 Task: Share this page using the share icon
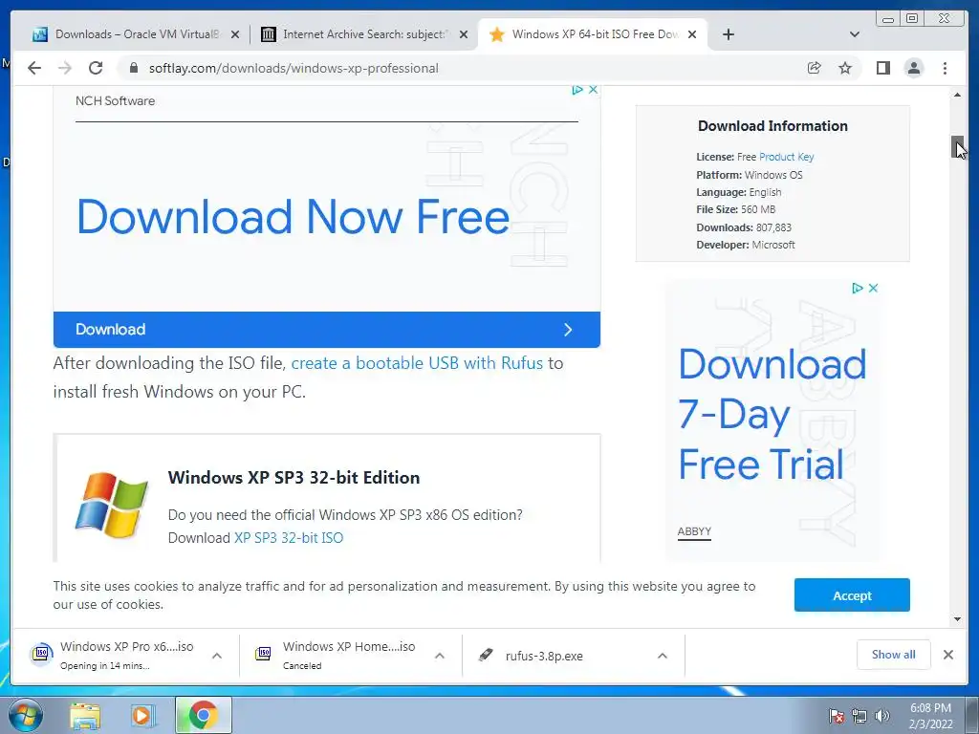pos(814,68)
